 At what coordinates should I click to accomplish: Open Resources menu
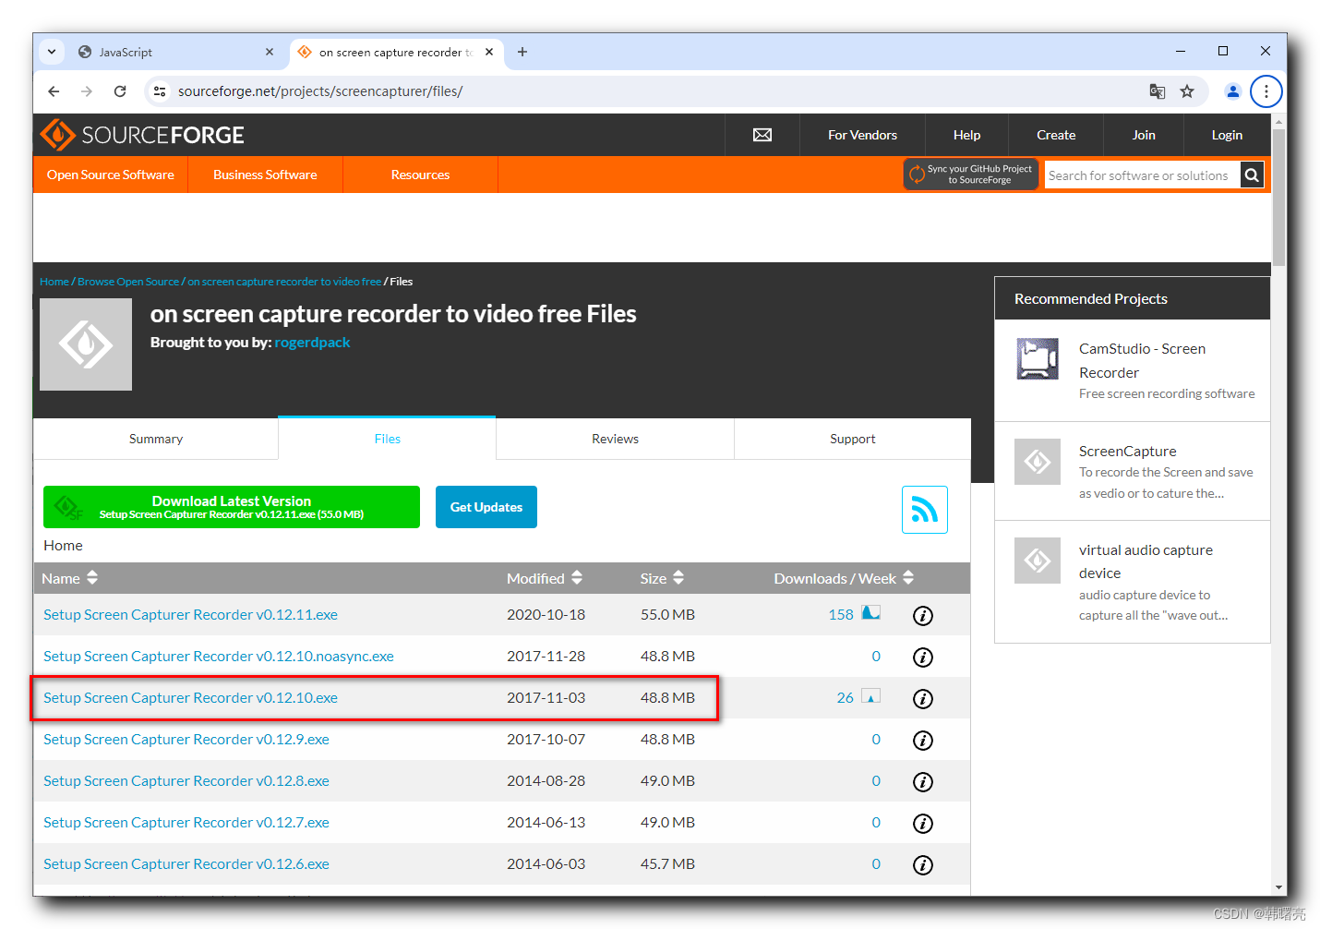420,175
